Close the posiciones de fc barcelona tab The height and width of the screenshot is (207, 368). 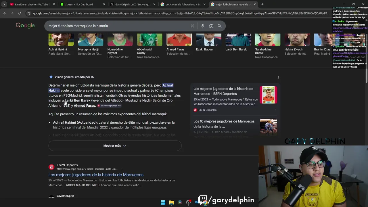click(x=204, y=4)
